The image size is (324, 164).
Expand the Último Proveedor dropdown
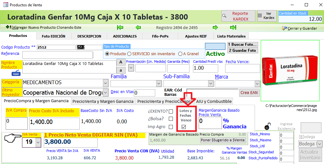105,92
